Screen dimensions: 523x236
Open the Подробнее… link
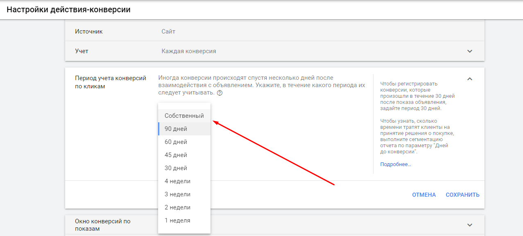395,164
